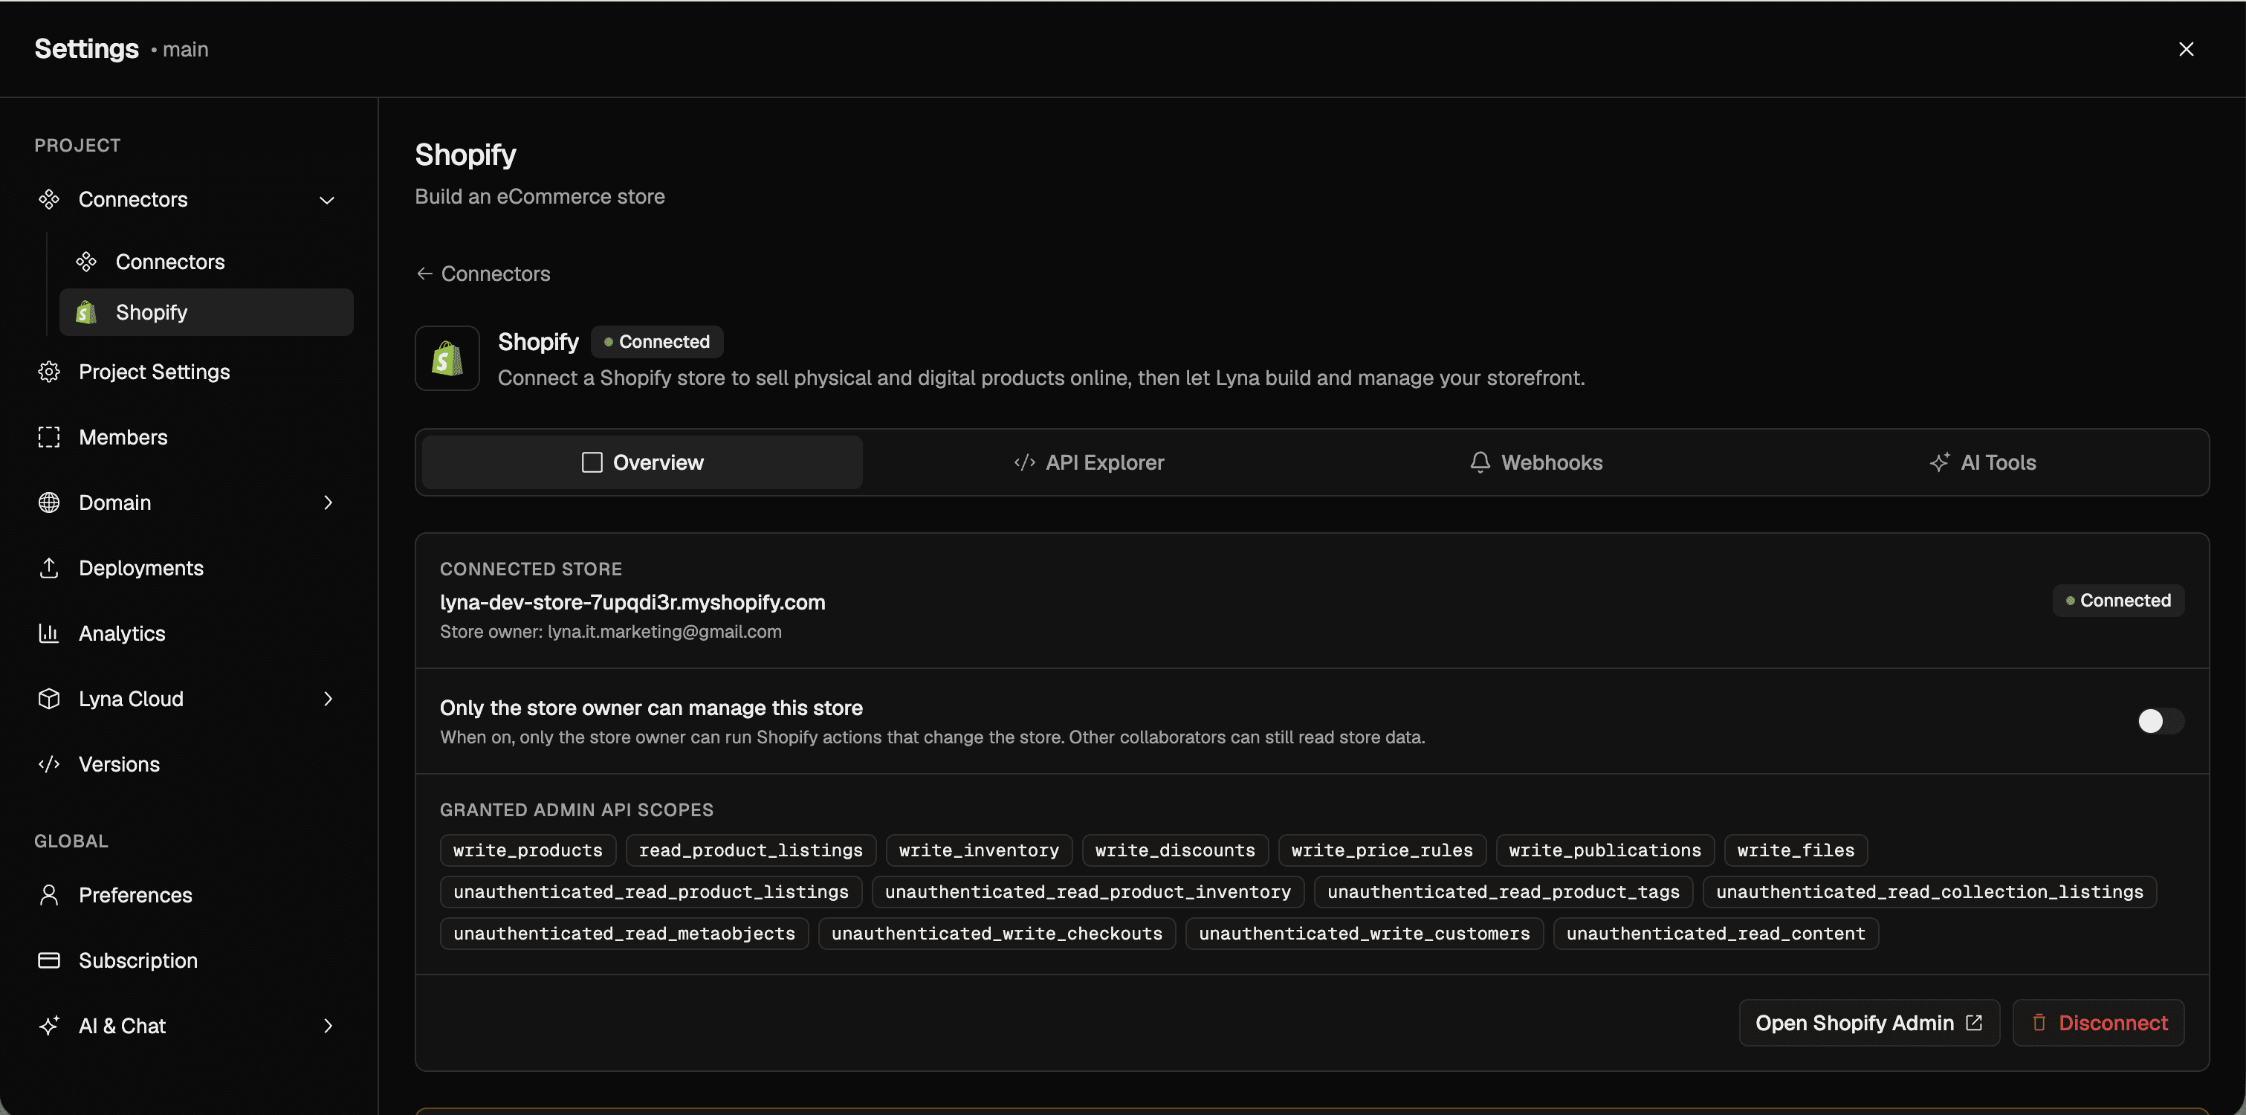The height and width of the screenshot is (1115, 2246).
Task: Click the nested Connectors item icon
Action: click(x=86, y=262)
